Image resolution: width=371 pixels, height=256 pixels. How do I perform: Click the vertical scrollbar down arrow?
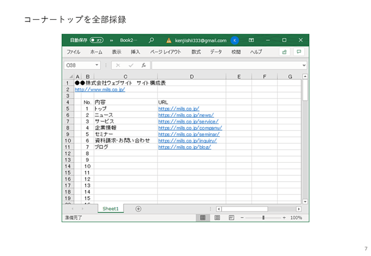(x=305, y=202)
